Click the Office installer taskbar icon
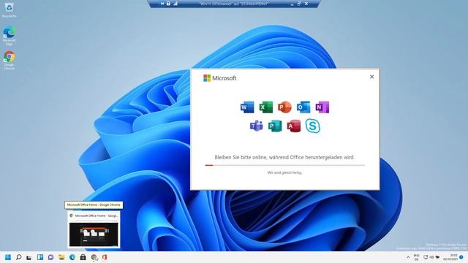Viewport: 468px width, 263px height. (105, 257)
